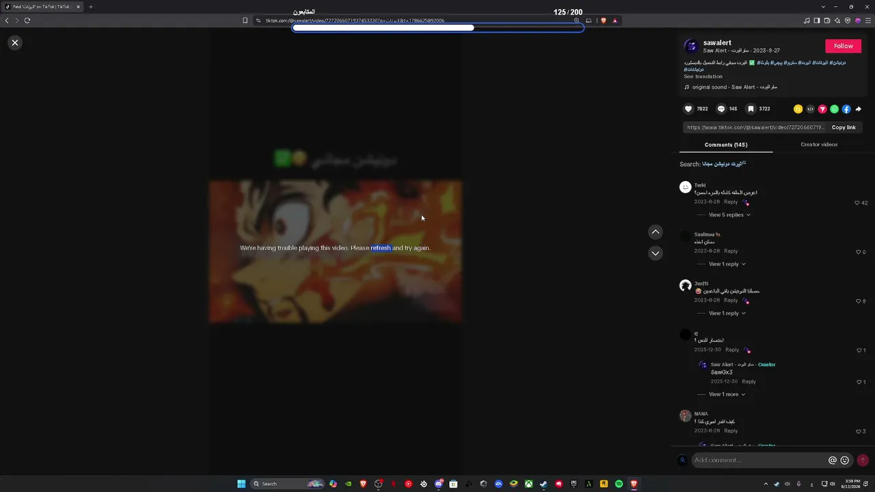Viewport: 875px width, 492px height.
Task: Reply to Saalimaa's comment
Action: [x=731, y=251]
